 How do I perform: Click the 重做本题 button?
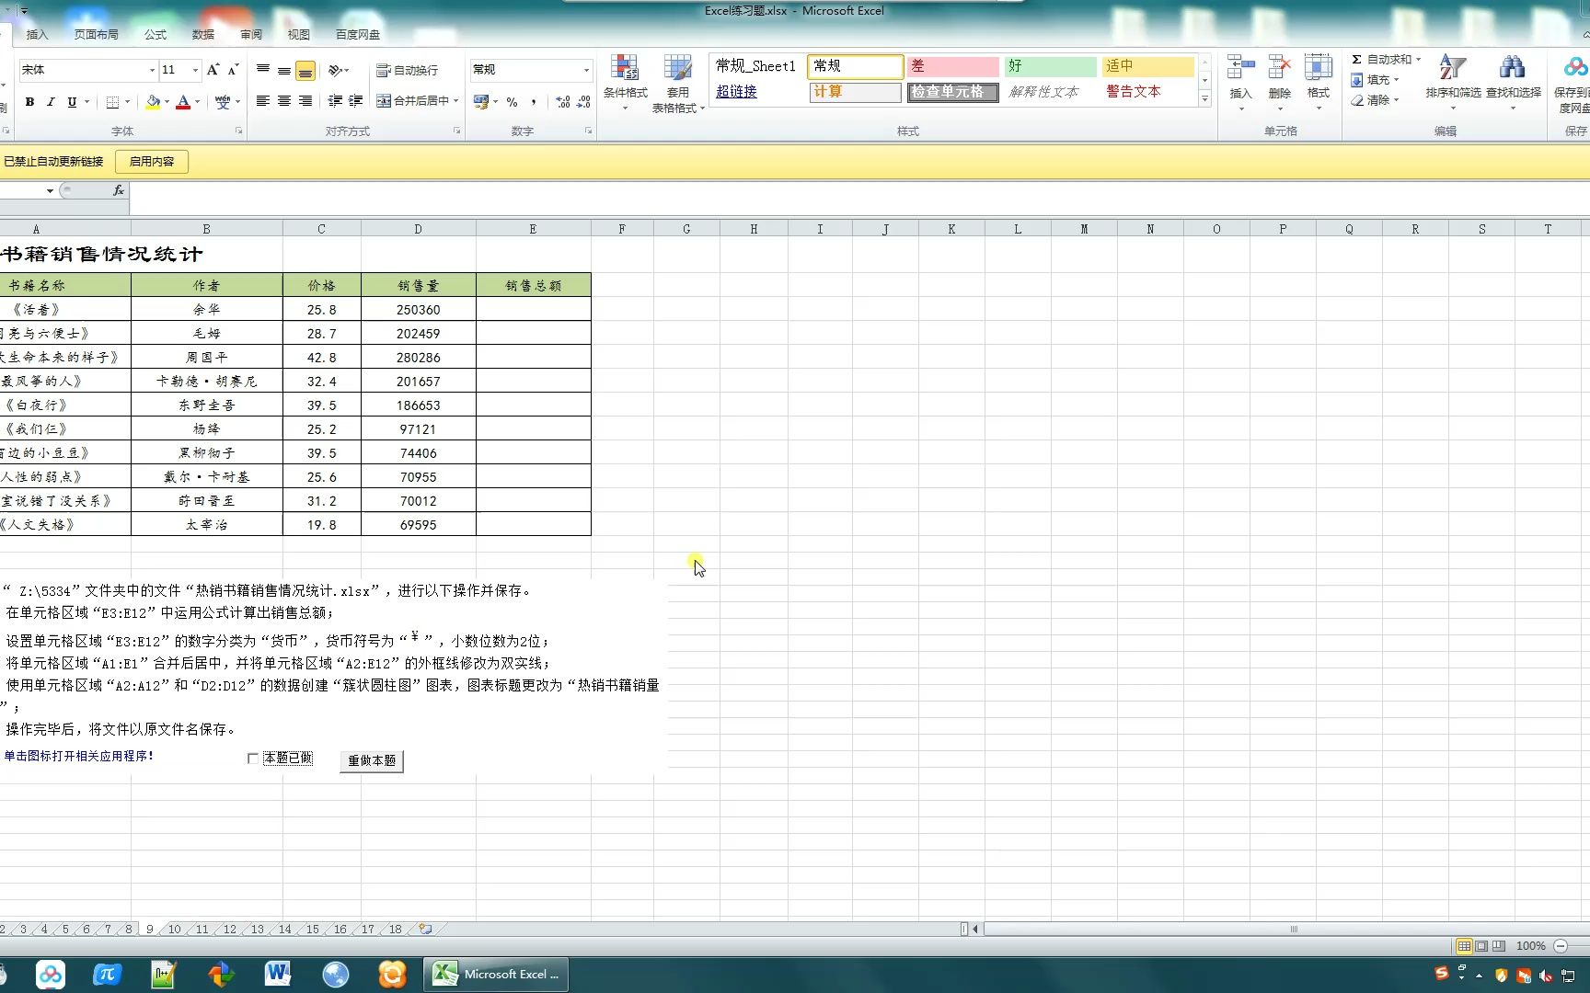point(371,761)
